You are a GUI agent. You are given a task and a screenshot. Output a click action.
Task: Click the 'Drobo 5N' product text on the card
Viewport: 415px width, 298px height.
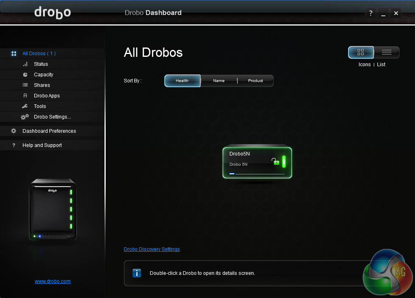pos(238,164)
